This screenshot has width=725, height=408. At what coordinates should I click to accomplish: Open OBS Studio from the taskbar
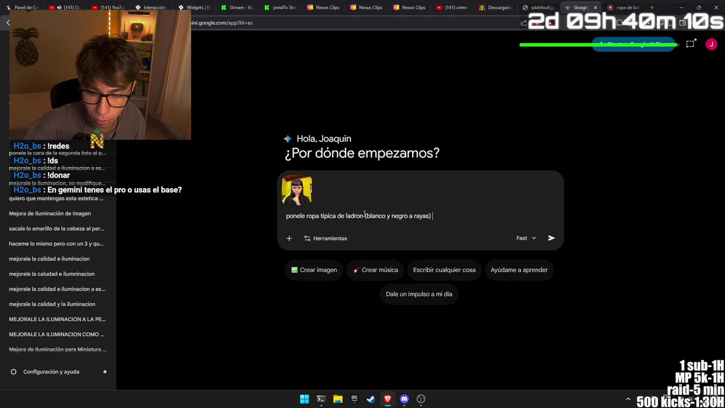click(x=421, y=399)
